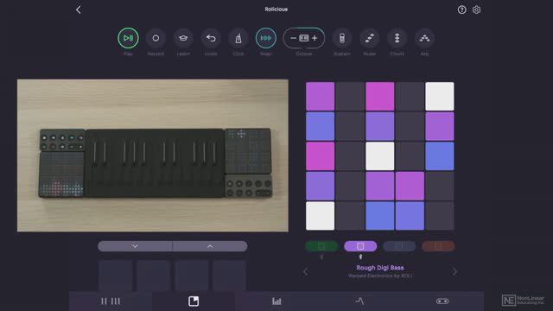553x311 pixels.
Task: Select the green instrument track button
Action: [x=321, y=246]
